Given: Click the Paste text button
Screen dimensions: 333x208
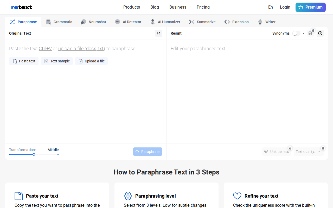Looking at the screenshot, I should click(24, 61).
